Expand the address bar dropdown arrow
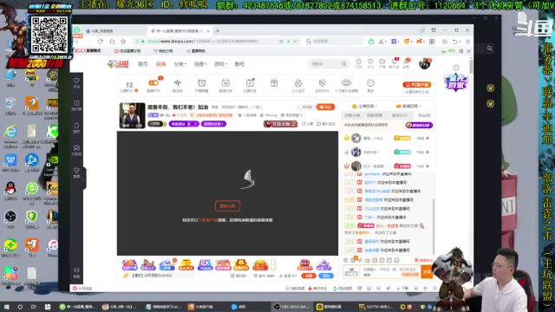555x312 pixels. point(295,42)
